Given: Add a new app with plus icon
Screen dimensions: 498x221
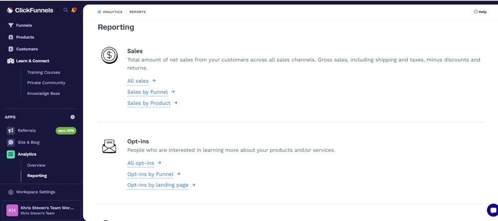Looking at the screenshot, I should [73, 117].
